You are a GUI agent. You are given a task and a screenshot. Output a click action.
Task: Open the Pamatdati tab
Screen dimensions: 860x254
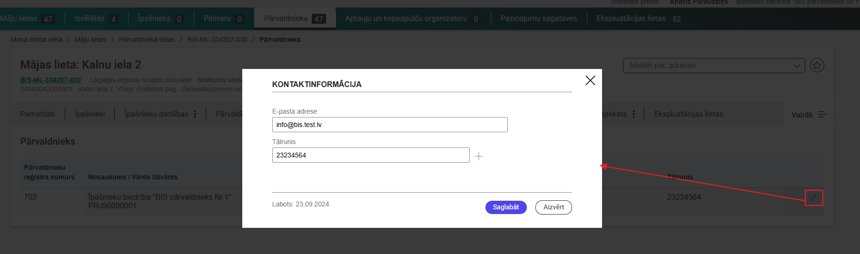coord(38,114)
